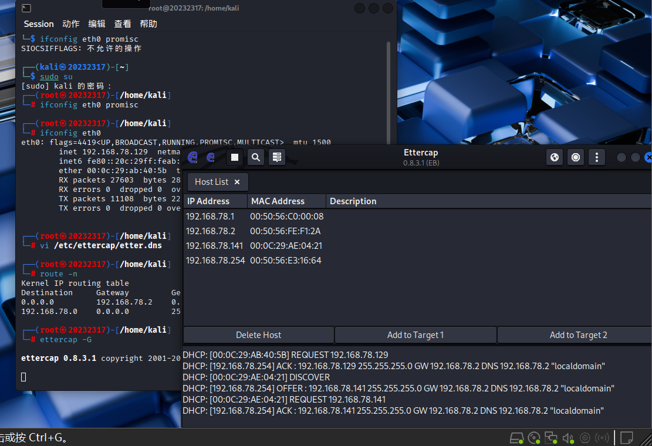Click the DHCP OFFER 192.168.78.141 log line
This screenshot has height=446, width=652.
tap(398, 388)
